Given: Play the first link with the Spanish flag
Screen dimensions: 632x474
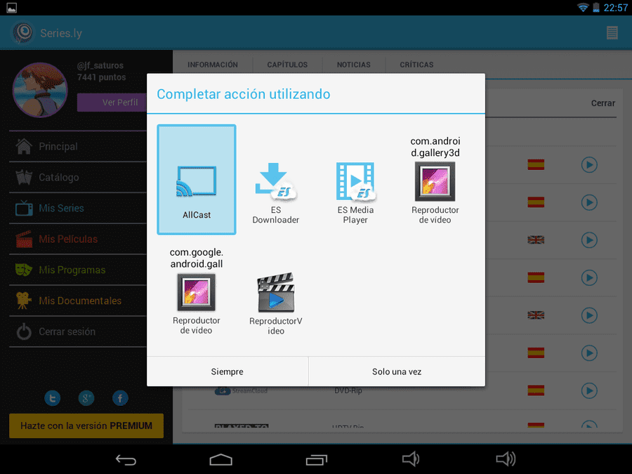Looking at the screenshot, I should point(589,165).
